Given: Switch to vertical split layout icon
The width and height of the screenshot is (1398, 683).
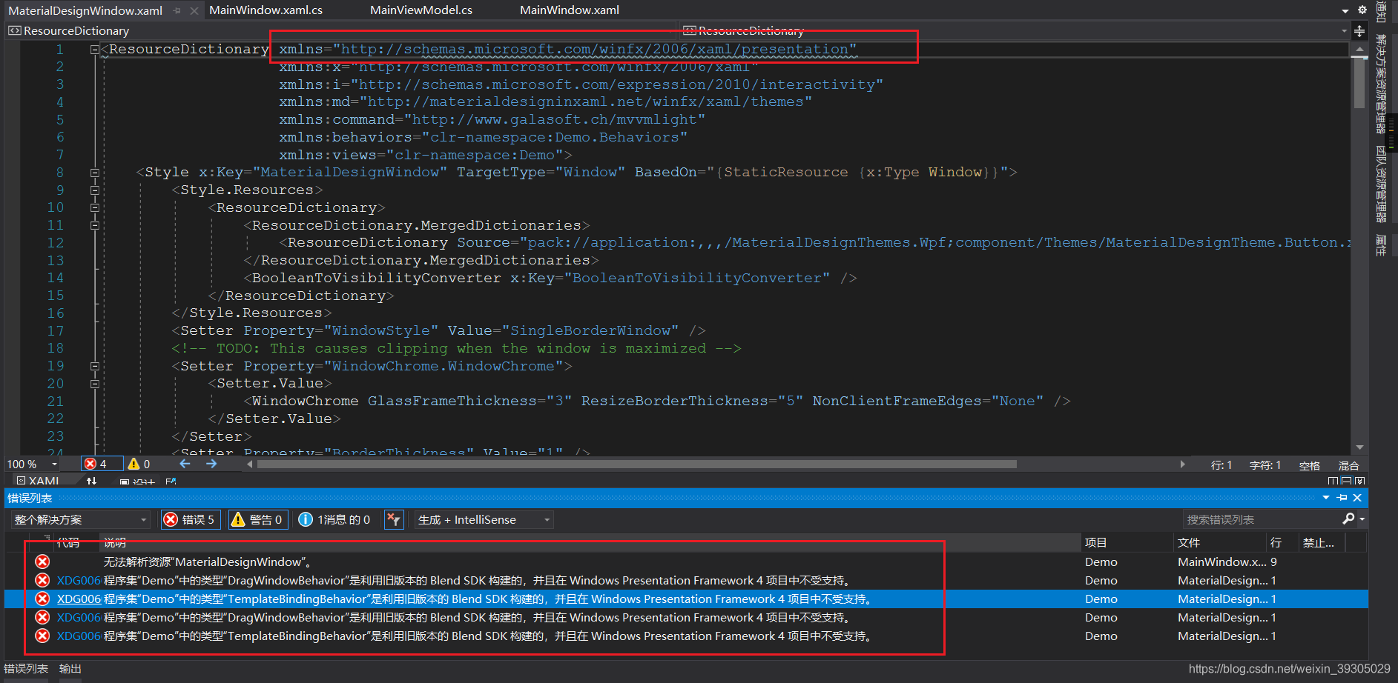Looking at the screenshot, I should [x=1333, y=481].
